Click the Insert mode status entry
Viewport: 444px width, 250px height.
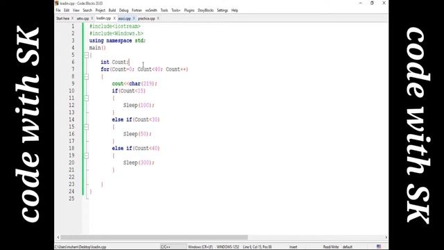tap(293, 247)
